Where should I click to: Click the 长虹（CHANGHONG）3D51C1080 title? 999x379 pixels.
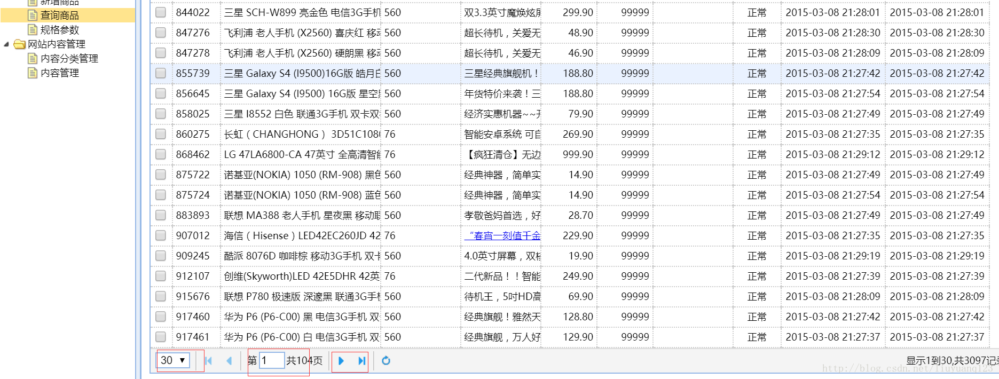click(x=302, y=134)
